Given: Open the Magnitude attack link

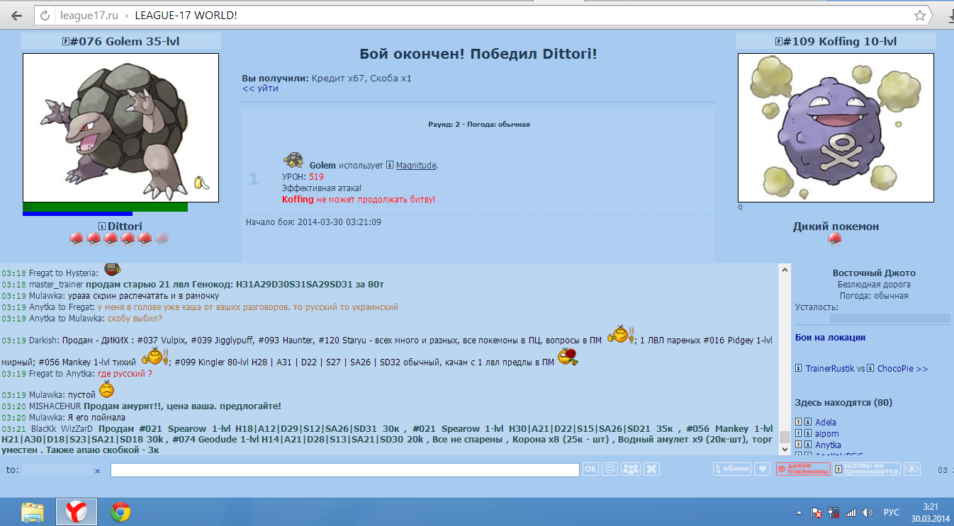Looking at the screenshot, I should pyautogui.click(x=416, y=166).
